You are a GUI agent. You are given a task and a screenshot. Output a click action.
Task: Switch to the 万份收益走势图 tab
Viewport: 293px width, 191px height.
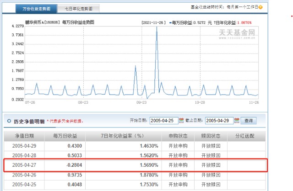click(36, 9)
